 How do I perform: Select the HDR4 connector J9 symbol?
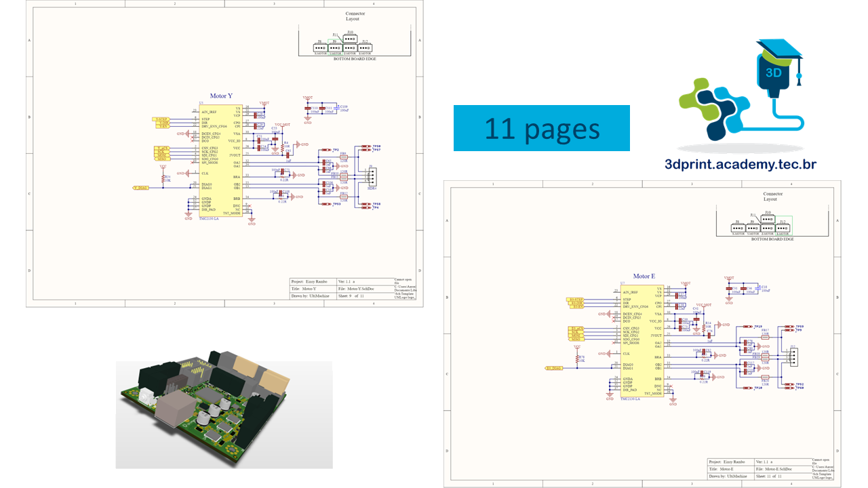[372, 177]
